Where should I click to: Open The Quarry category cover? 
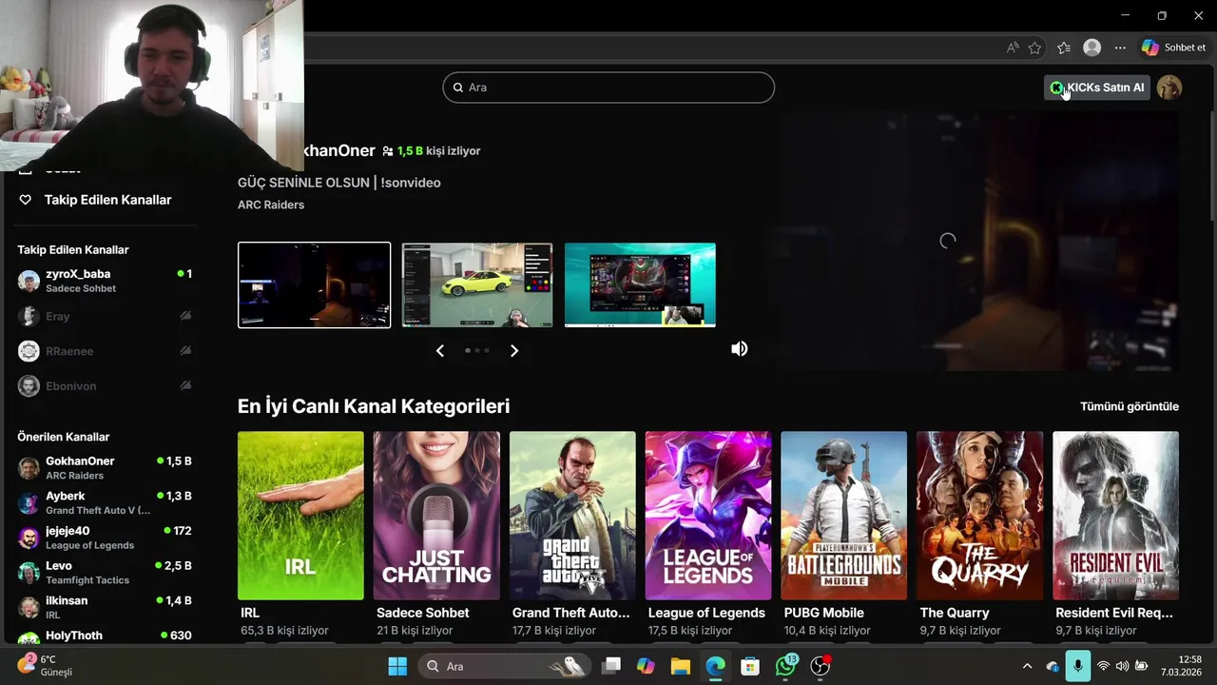point(979,516)
